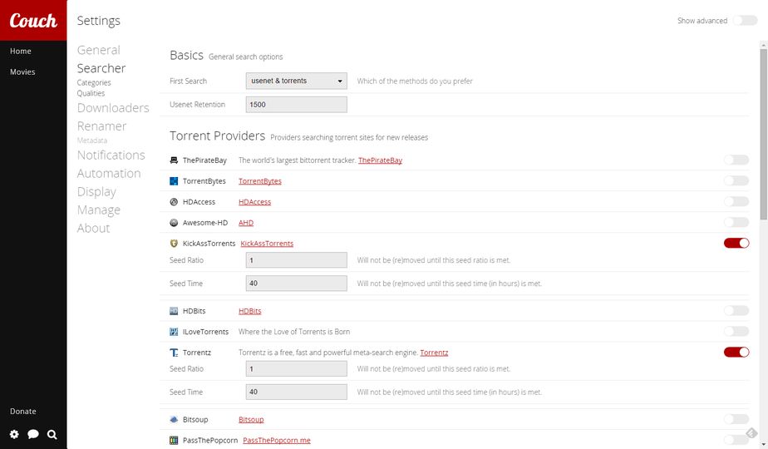This screenshot has height=449, width=768.
Task: Switch to Renamer settings tab
Action: pyautogui.click(x=102, y=126)
